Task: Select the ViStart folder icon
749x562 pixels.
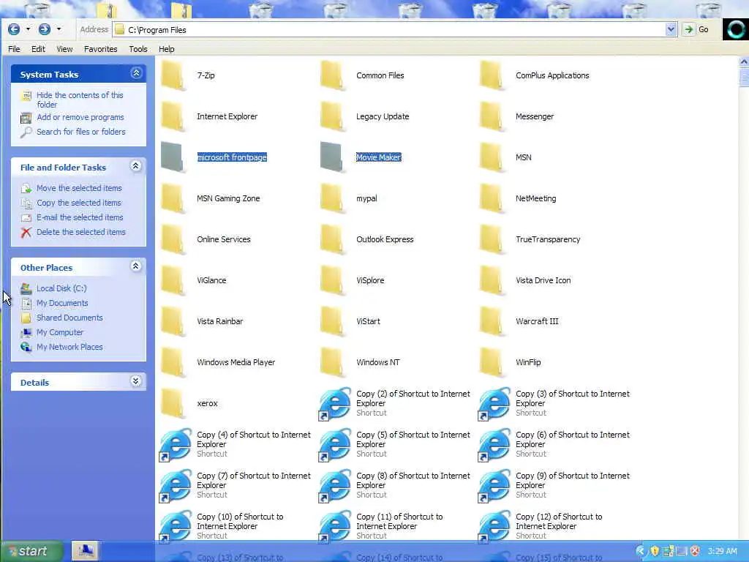Action: 333,321
